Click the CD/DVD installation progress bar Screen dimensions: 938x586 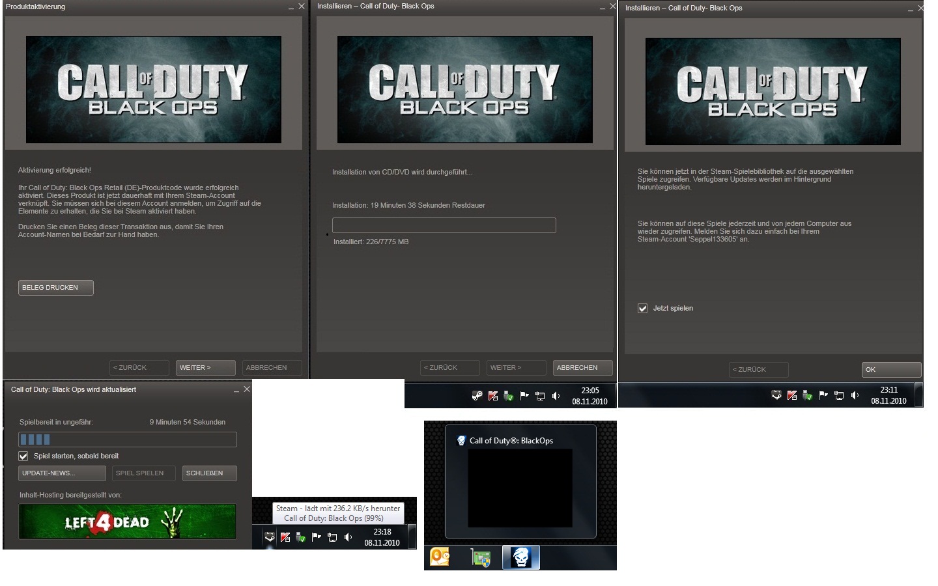click(x=444, y=225)
